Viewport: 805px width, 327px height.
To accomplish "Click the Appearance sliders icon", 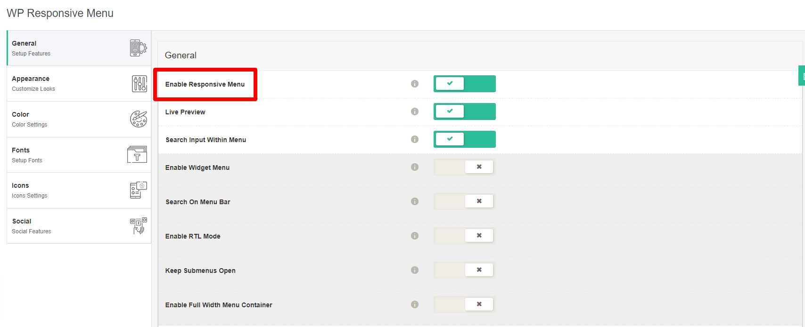I will [139, 84].
